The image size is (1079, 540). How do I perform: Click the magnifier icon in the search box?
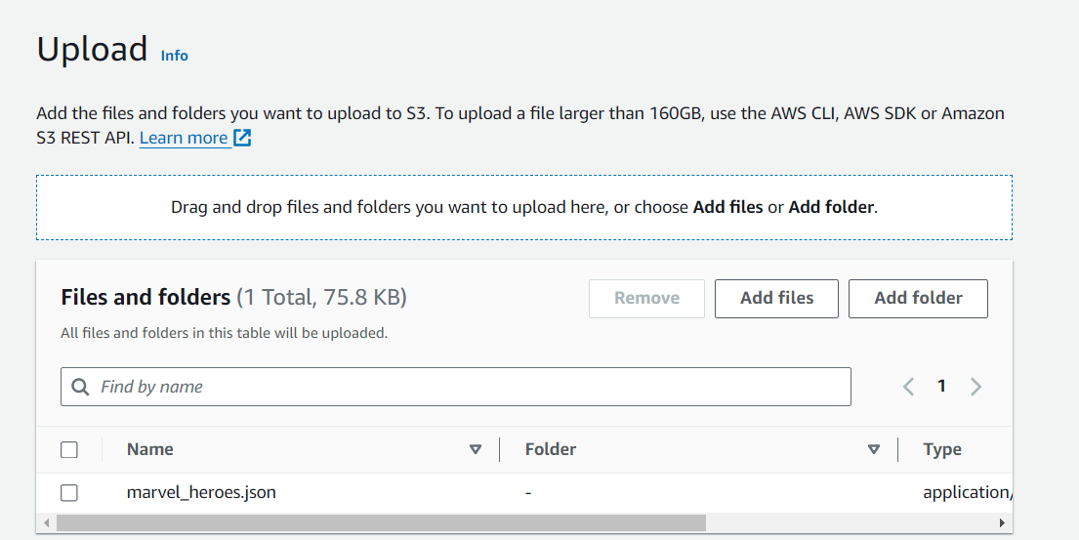coord(81,387)
